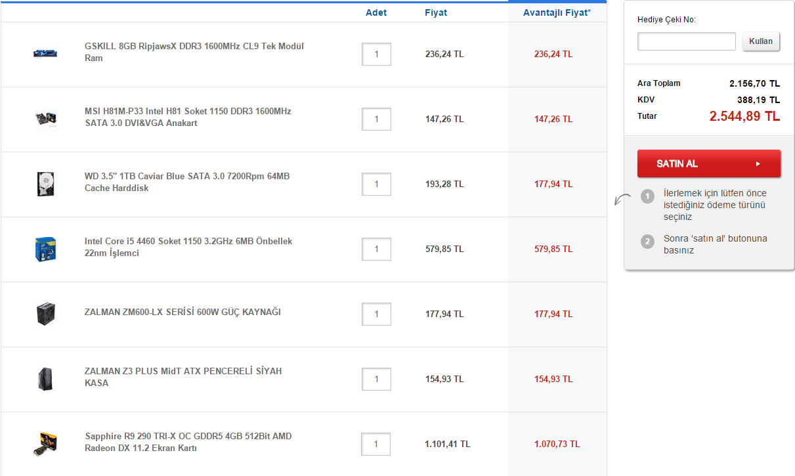Click the quantity field for Intel Core i5

pyautogui.click(x=376, y=249)
